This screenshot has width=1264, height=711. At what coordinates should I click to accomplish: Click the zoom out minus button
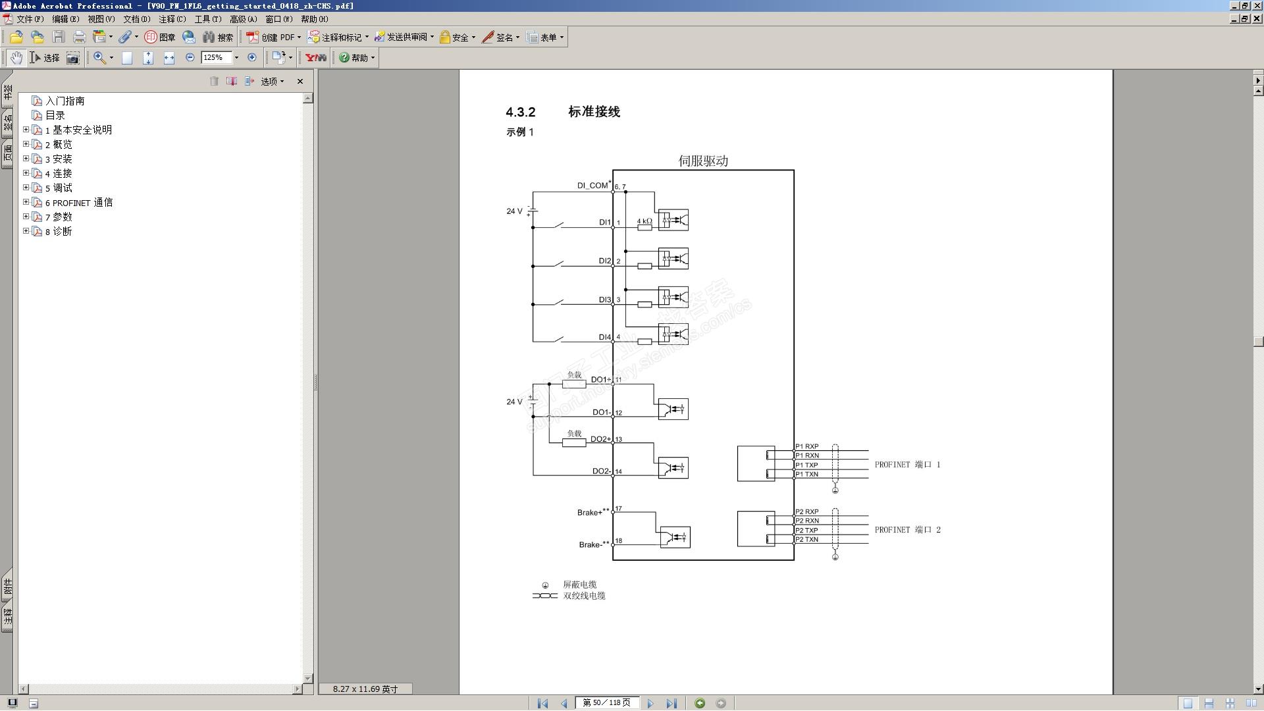[x=190, y=58]
